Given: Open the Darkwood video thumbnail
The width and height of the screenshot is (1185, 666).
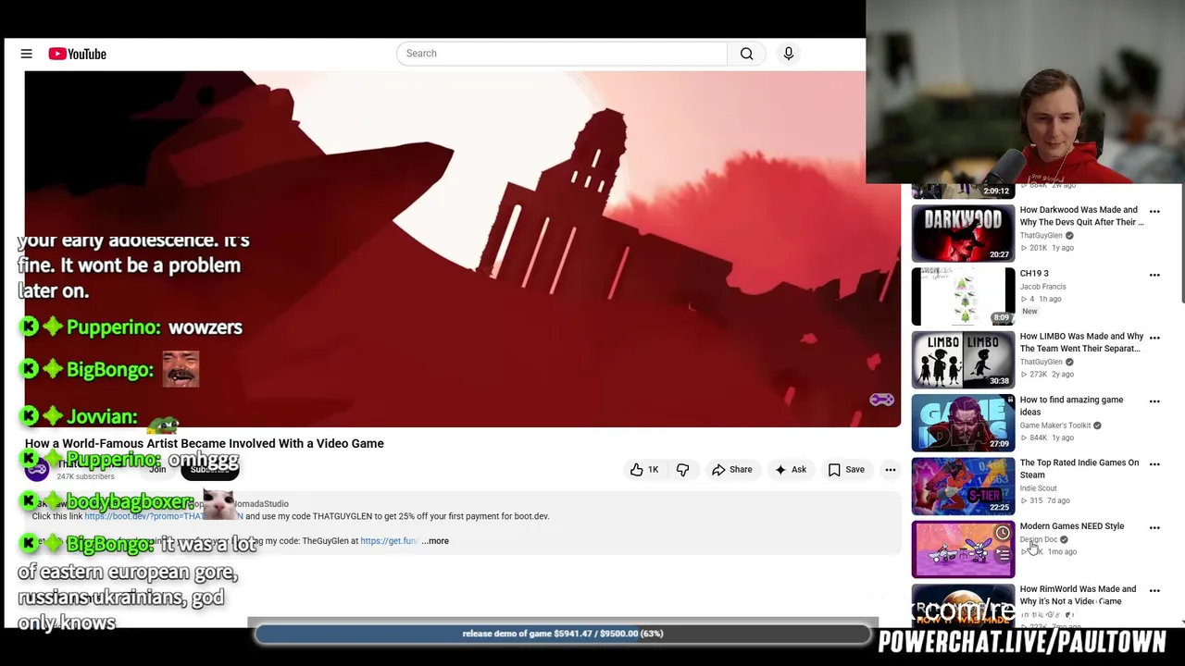Looking at the screenshot, I should pos(963,233).
